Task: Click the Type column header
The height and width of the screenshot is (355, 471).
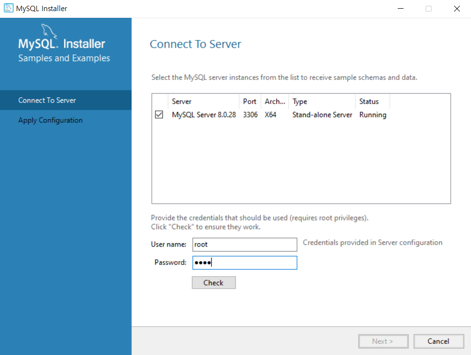Action: pos(299,101)
